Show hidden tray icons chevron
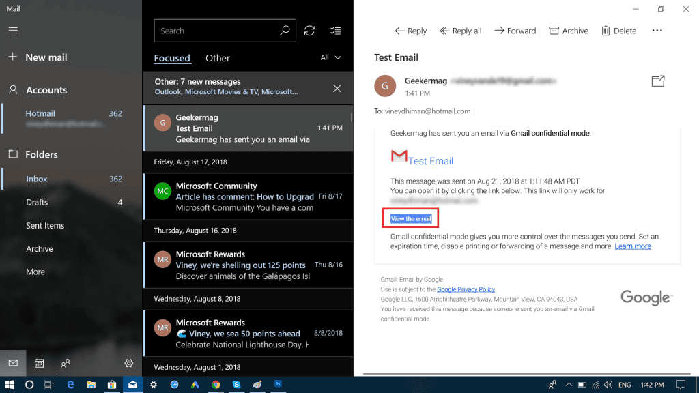 569,385
